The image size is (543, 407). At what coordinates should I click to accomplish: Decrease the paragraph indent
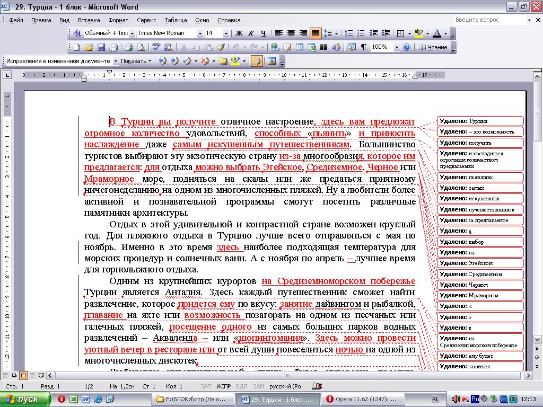373,33
